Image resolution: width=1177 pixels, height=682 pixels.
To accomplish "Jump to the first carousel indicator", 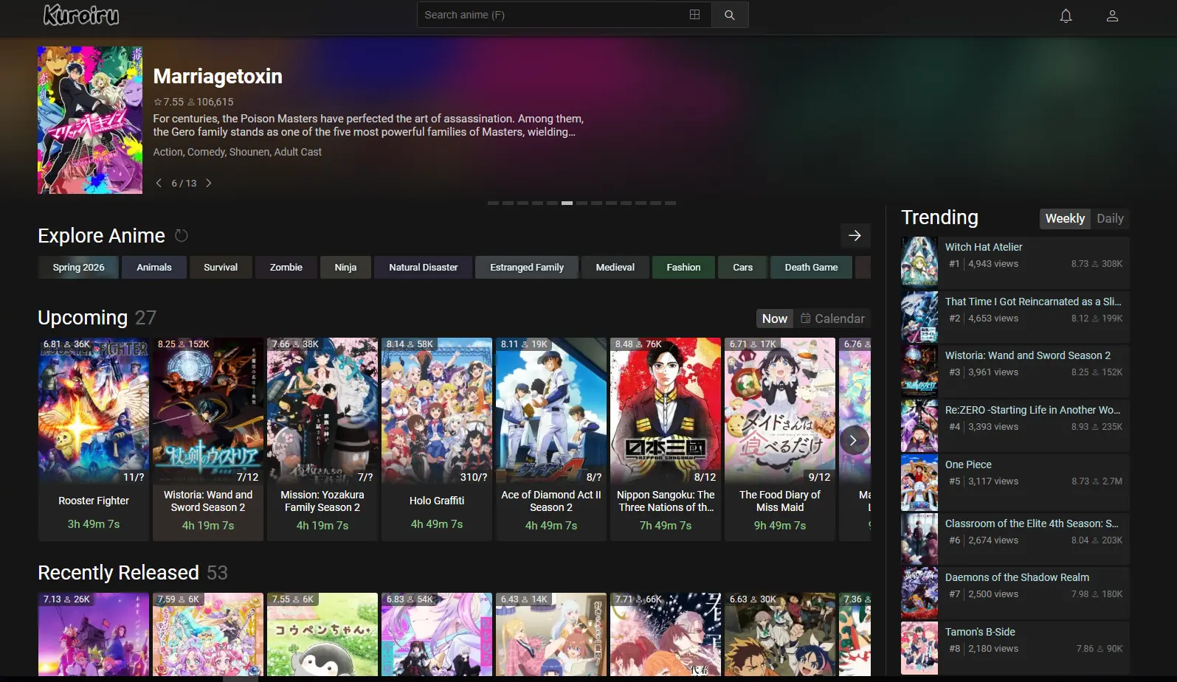I will (493, 203).
